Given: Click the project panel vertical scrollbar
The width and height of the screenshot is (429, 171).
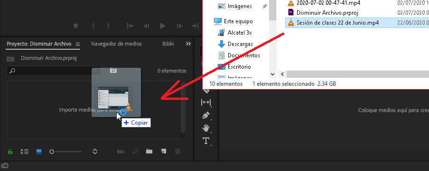Looking at the screenshot, I should pyautogui.click(x=183, y=108).
